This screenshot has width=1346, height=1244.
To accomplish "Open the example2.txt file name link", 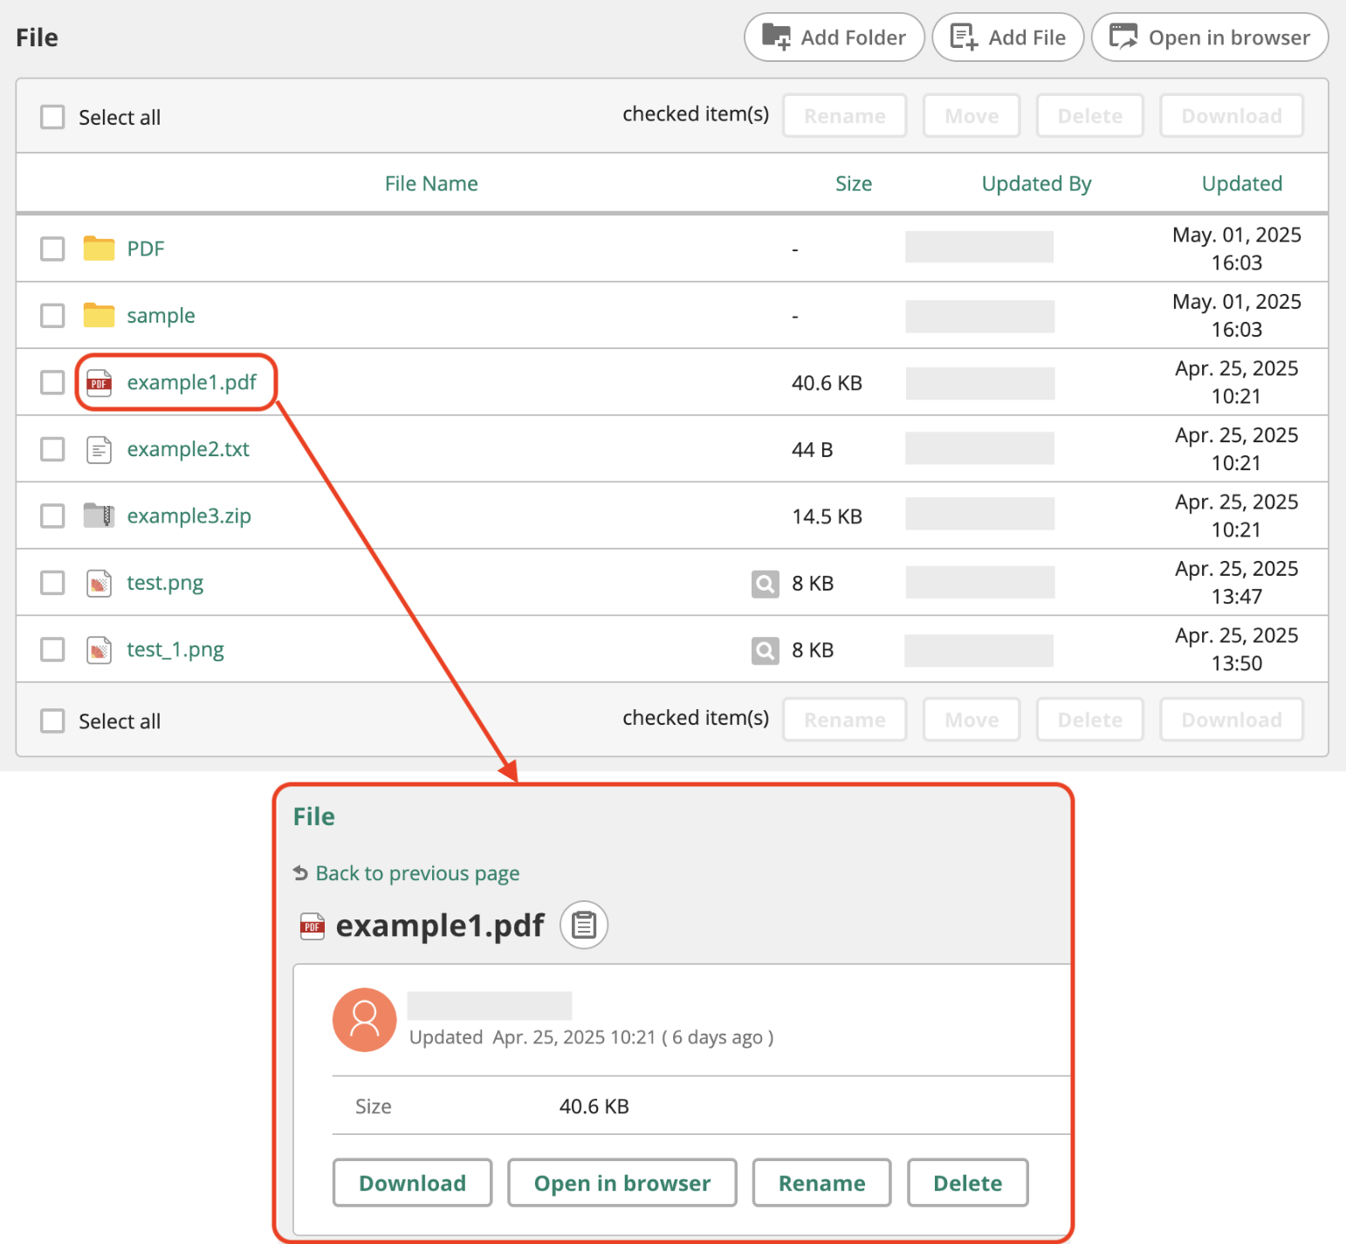I will click(188, 449).
